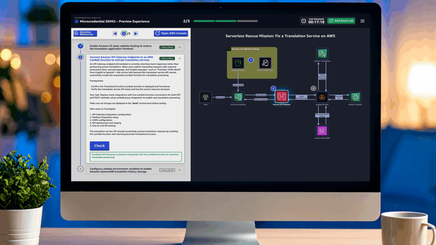The height and width of the screenshot is (245, 436).
Task: Click the Lambda function icon in diagram
Action: 321,97
